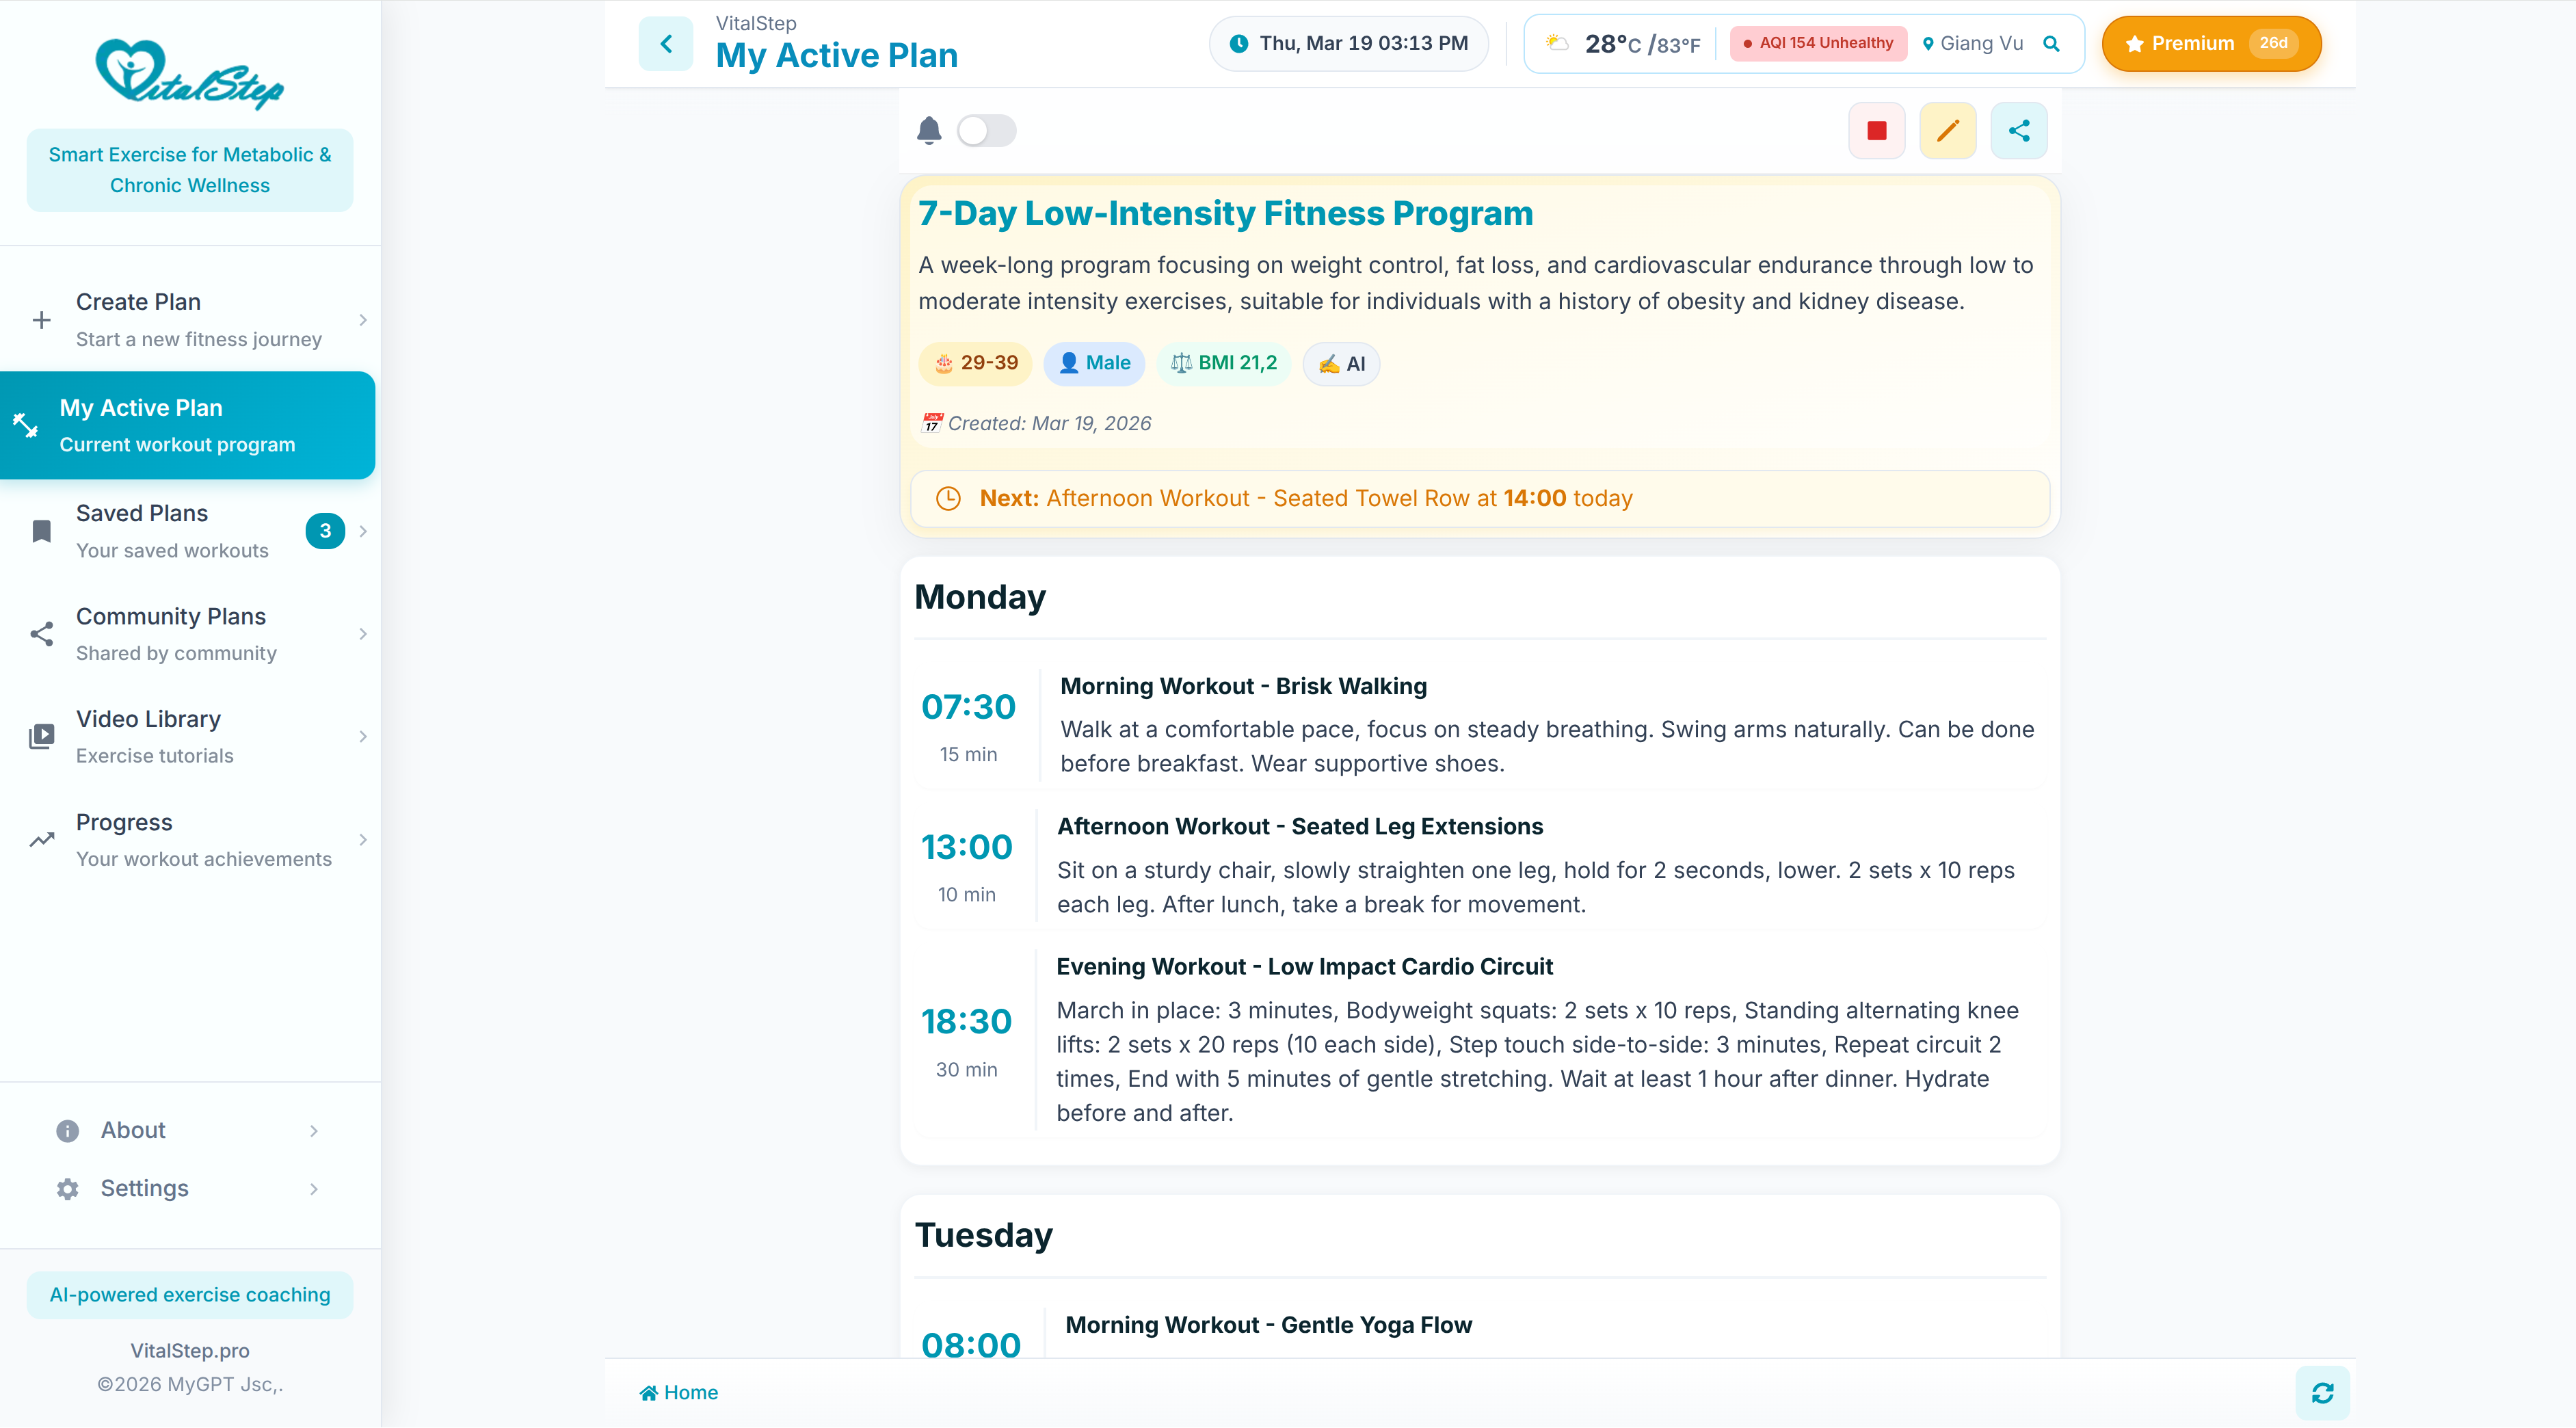Expand the Create Plan chevron
2576x1428 pixels.
(363, 320)
